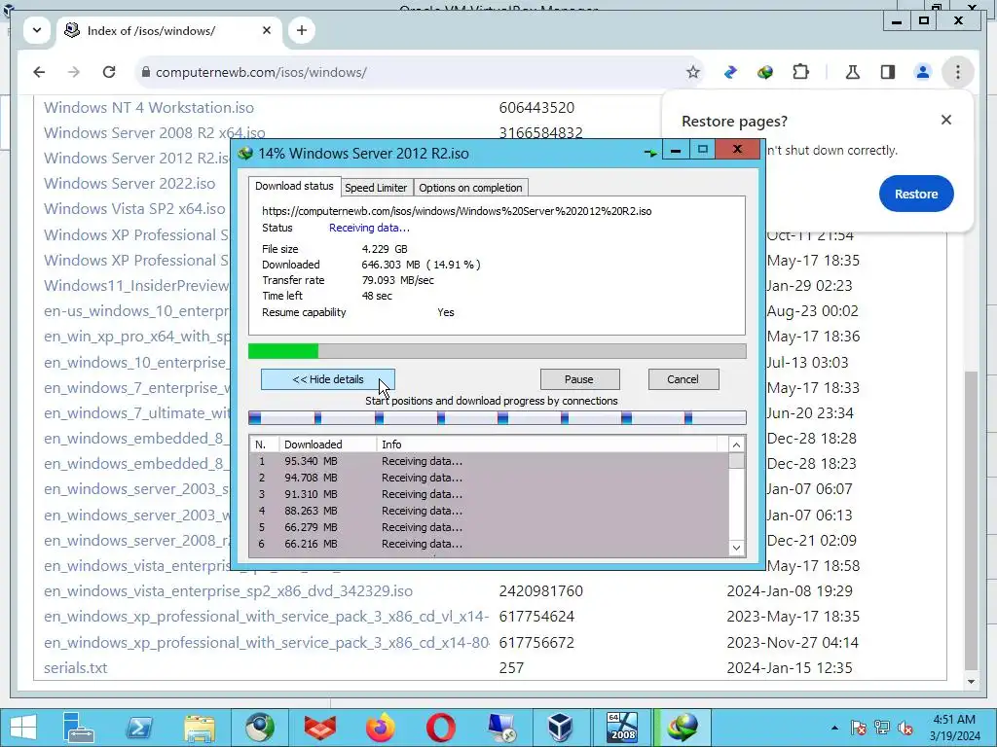Viewport: 997px width, 747px height.
Task: Open the Options on completion tab
Action: click(470, 188)
